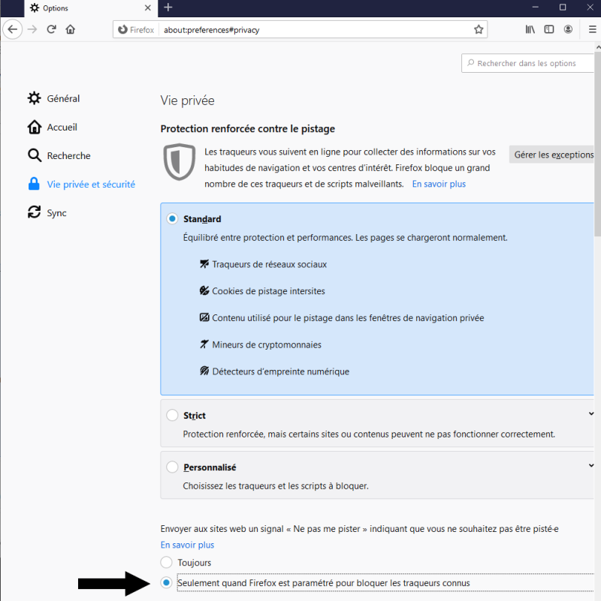Click Mineurs de cryptomonnaies text
Image resolution: width=601 pixels, height=601 pixels.
267,345
